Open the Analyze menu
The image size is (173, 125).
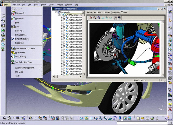[x=60, y=5]
